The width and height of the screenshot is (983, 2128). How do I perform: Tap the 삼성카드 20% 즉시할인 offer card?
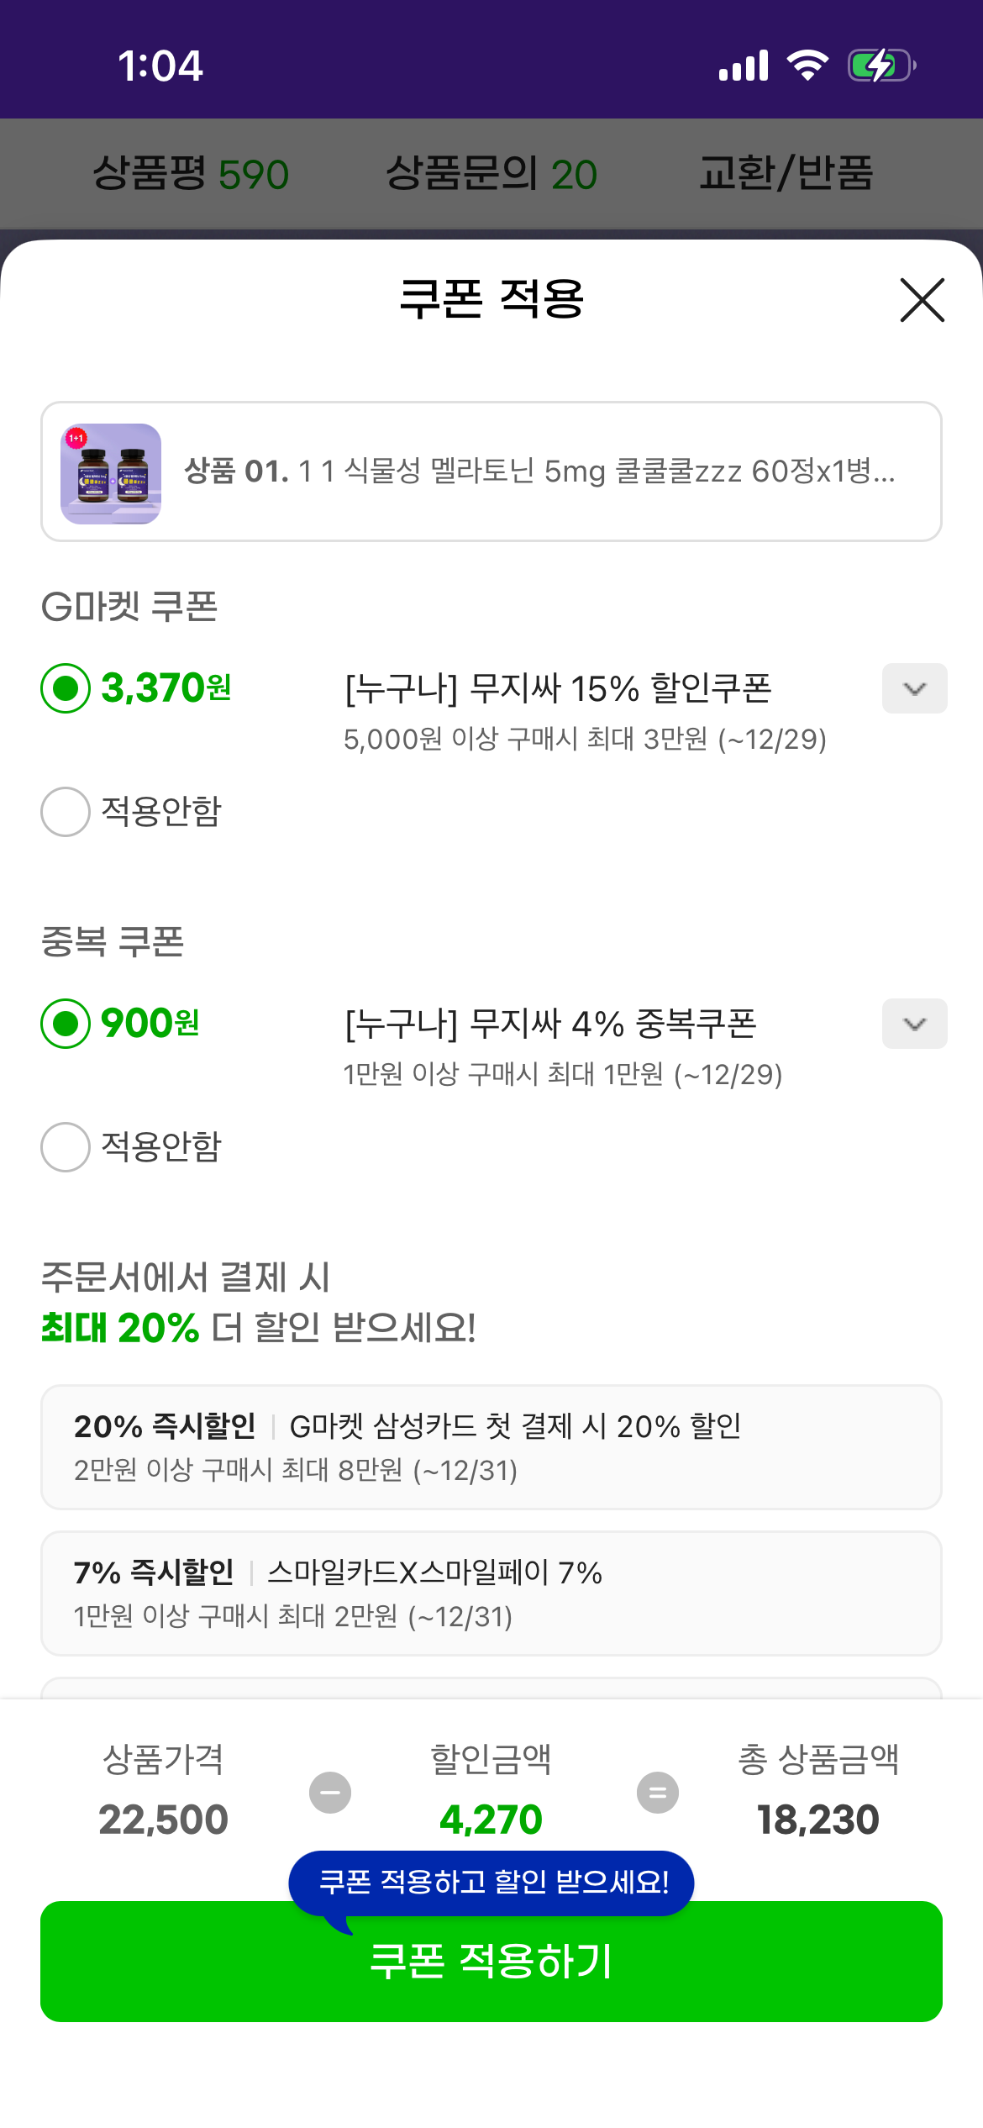pos(491,1446)
